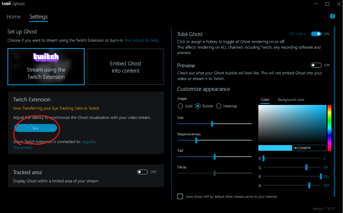Open the help question mark icon
343x213 pixels.
pos(332,16)
